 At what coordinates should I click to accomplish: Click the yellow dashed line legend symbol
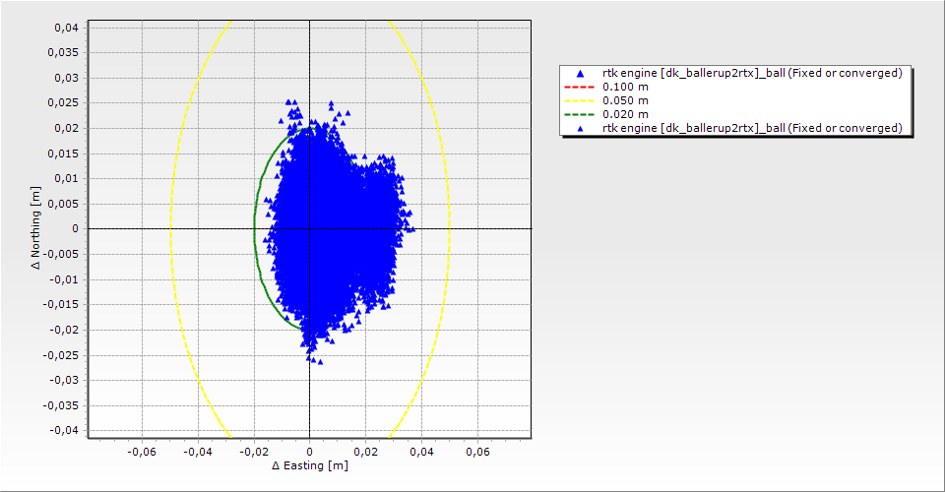pyautogui.click(x=581, y=100)
